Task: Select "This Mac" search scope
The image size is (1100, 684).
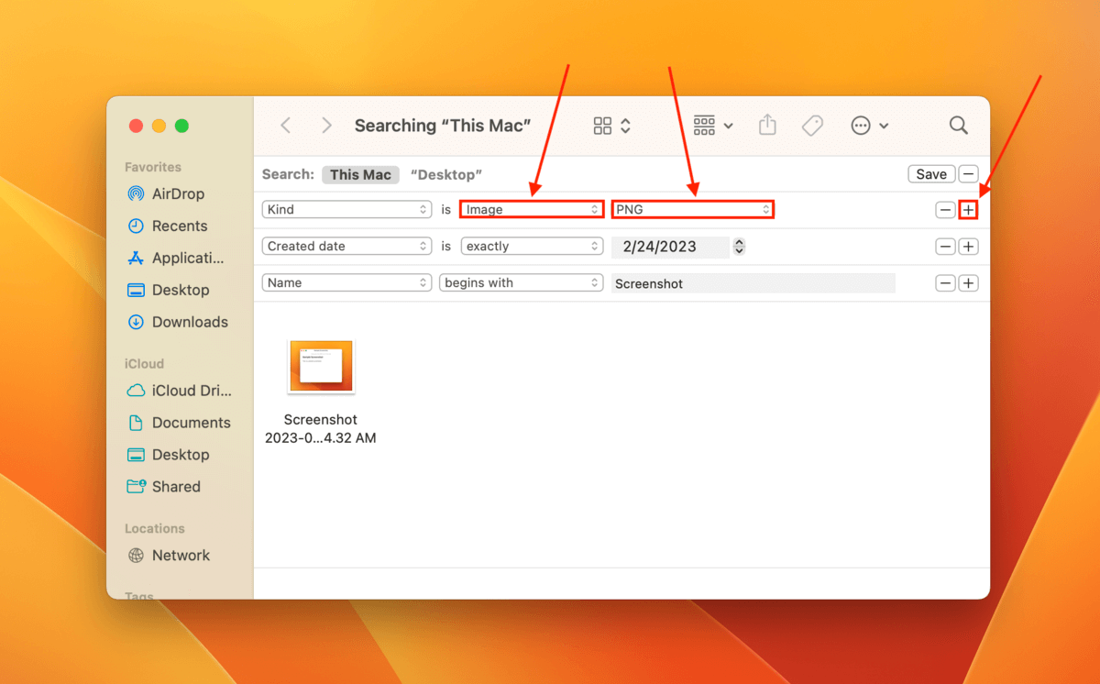Action: coord(360,174)
